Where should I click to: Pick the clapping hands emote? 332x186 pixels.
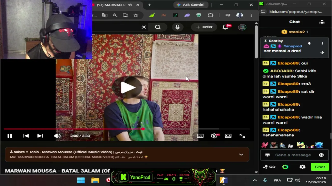click(290, 146)
